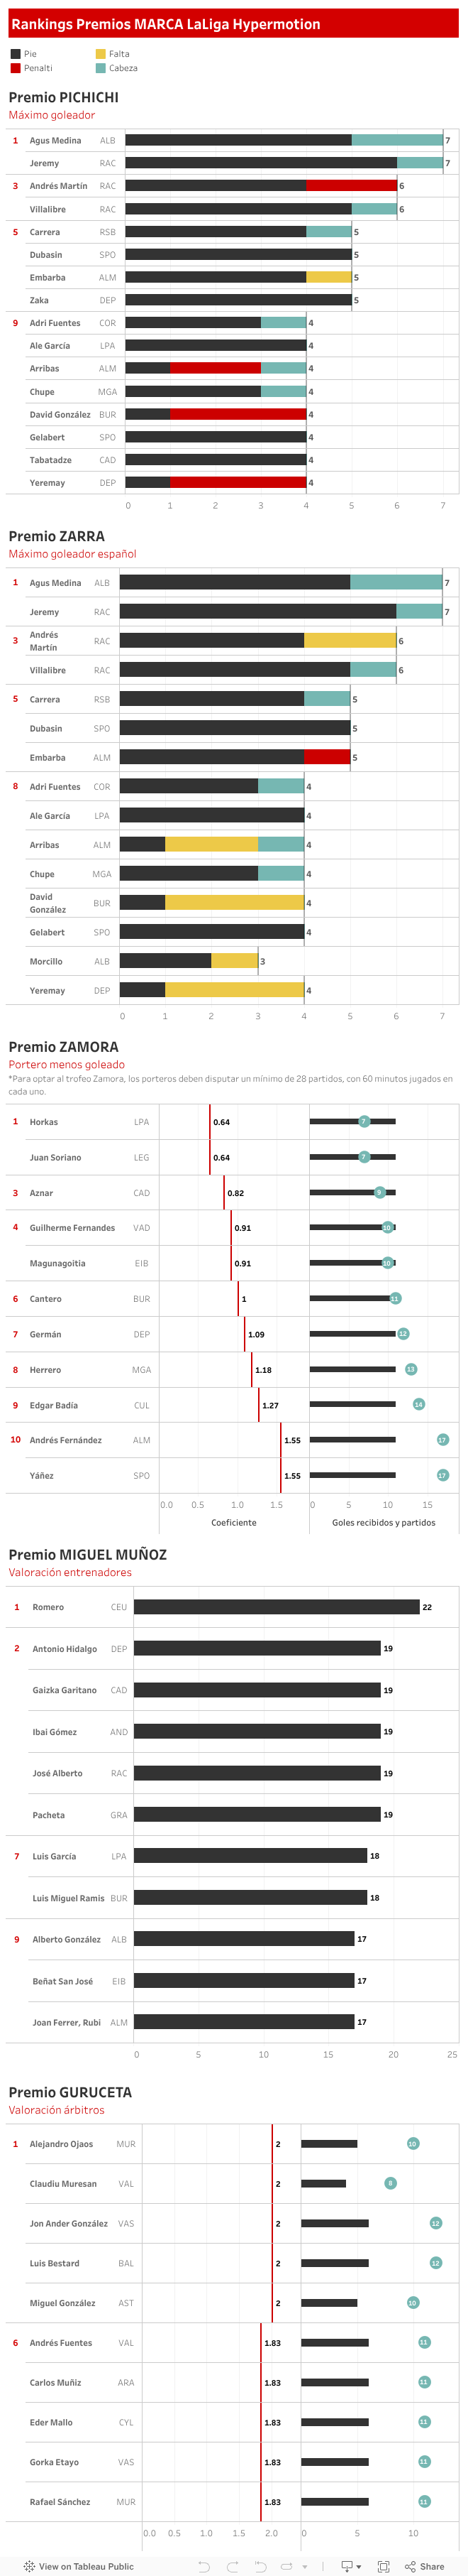
Task: Click the Penalti legend red swatch
Action: click(15, 68)
